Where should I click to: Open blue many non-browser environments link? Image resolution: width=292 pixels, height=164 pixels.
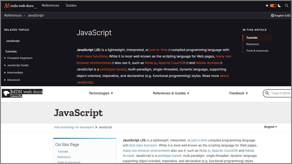click(x=146, y=151)
